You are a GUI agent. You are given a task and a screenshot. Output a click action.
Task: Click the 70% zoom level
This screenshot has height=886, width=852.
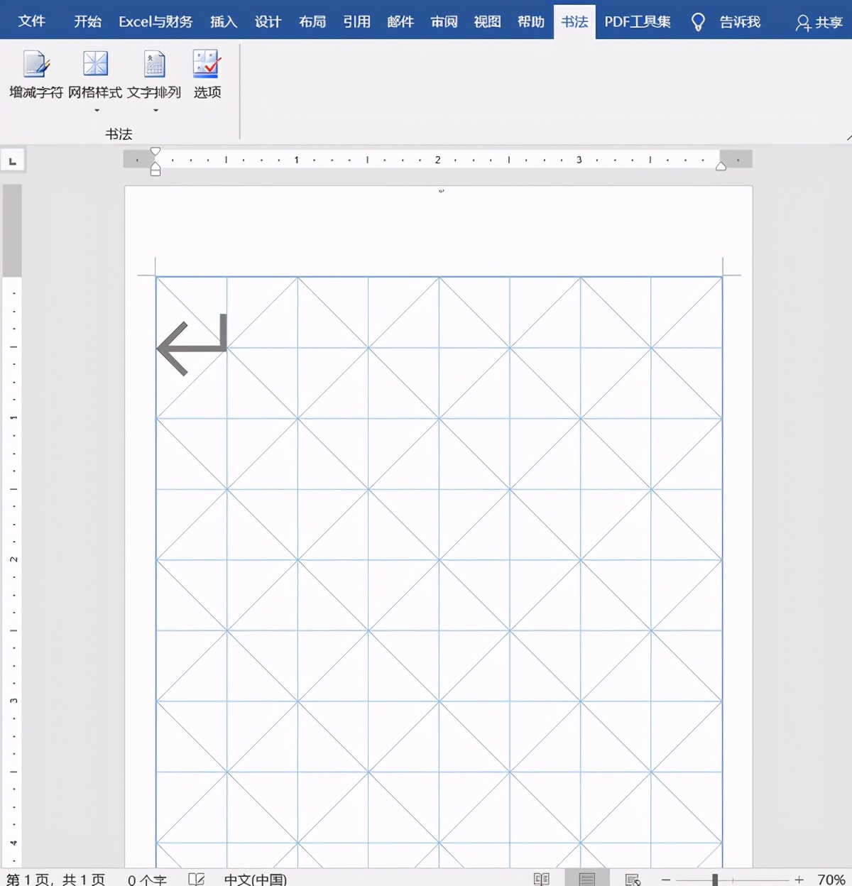[x=831, y=879]
